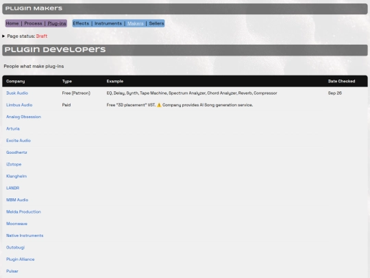Click the Example column header
Viewport: 370px width, 278px height.
click(115, 81)
